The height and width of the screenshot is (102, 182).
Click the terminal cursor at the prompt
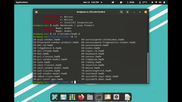(x=75, y=82)
